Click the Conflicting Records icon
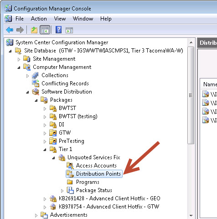217x219 pixels. [x=36, y=83]
